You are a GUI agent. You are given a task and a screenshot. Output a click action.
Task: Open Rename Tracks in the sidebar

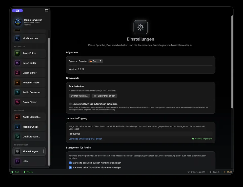click(29, 82)
